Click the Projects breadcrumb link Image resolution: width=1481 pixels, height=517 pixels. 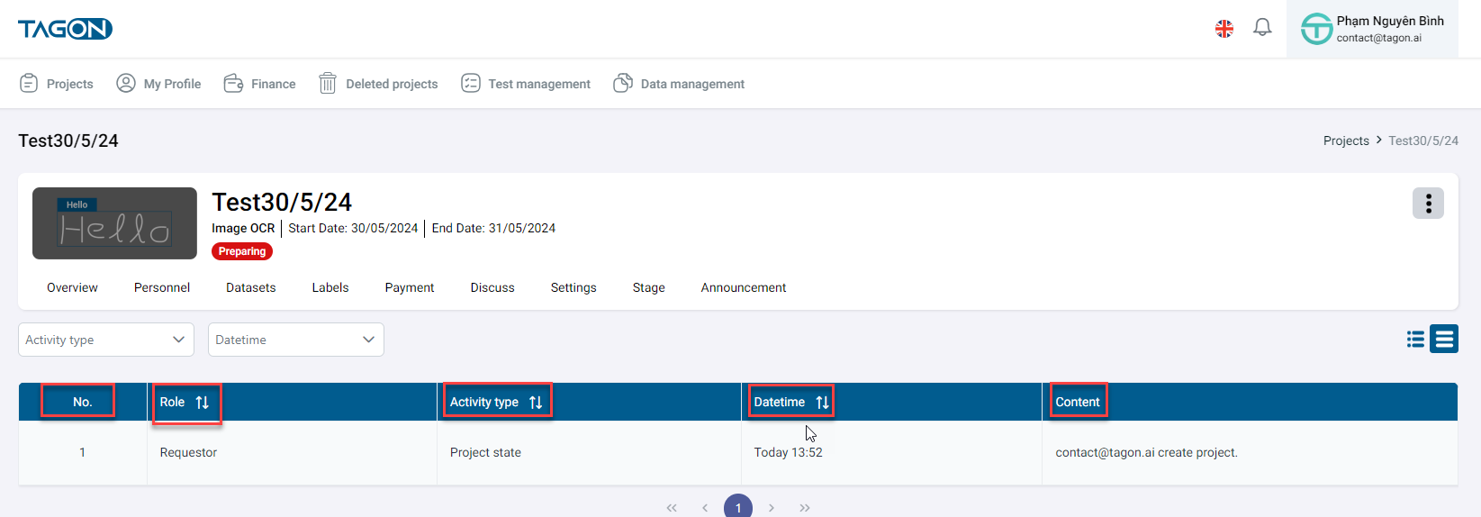[x=1346, y=141]
